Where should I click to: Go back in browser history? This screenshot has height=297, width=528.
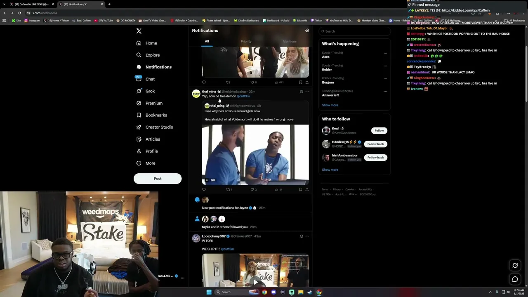coord(5,13)
